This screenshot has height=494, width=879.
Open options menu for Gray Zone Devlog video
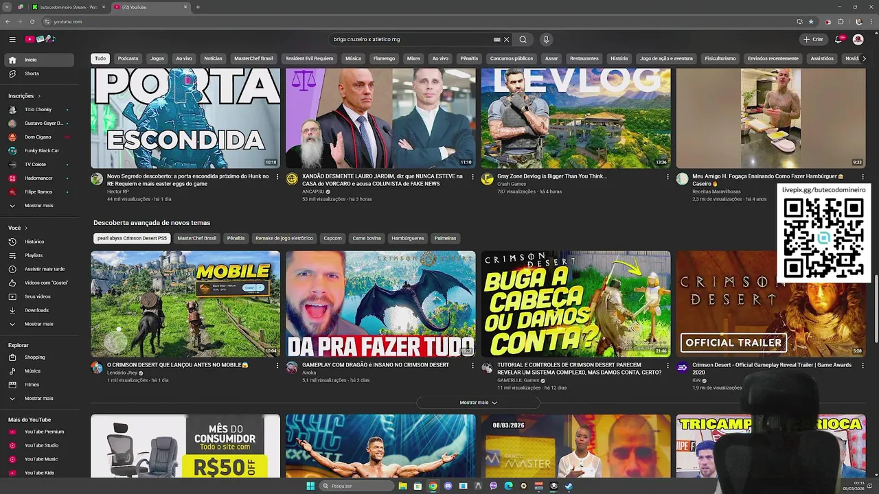pyautogui.click(x=667, y=177)
